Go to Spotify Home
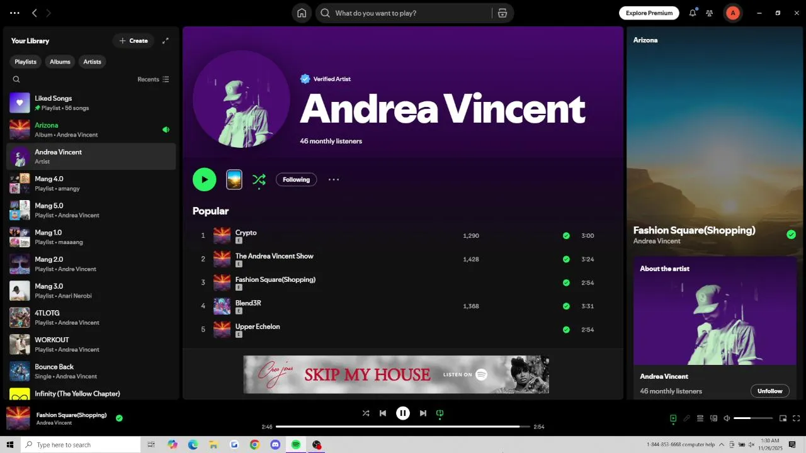 click(x=302, y=13)
